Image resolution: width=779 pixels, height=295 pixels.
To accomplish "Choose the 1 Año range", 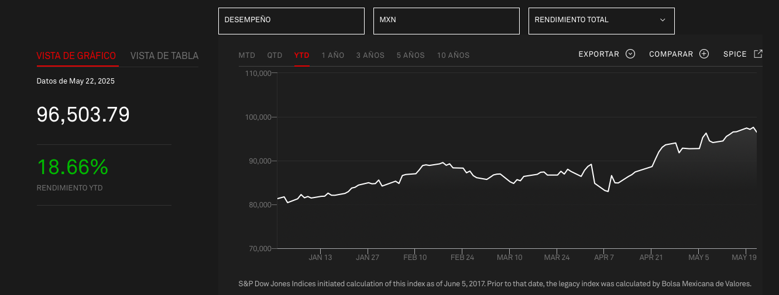I will (333, 55).
